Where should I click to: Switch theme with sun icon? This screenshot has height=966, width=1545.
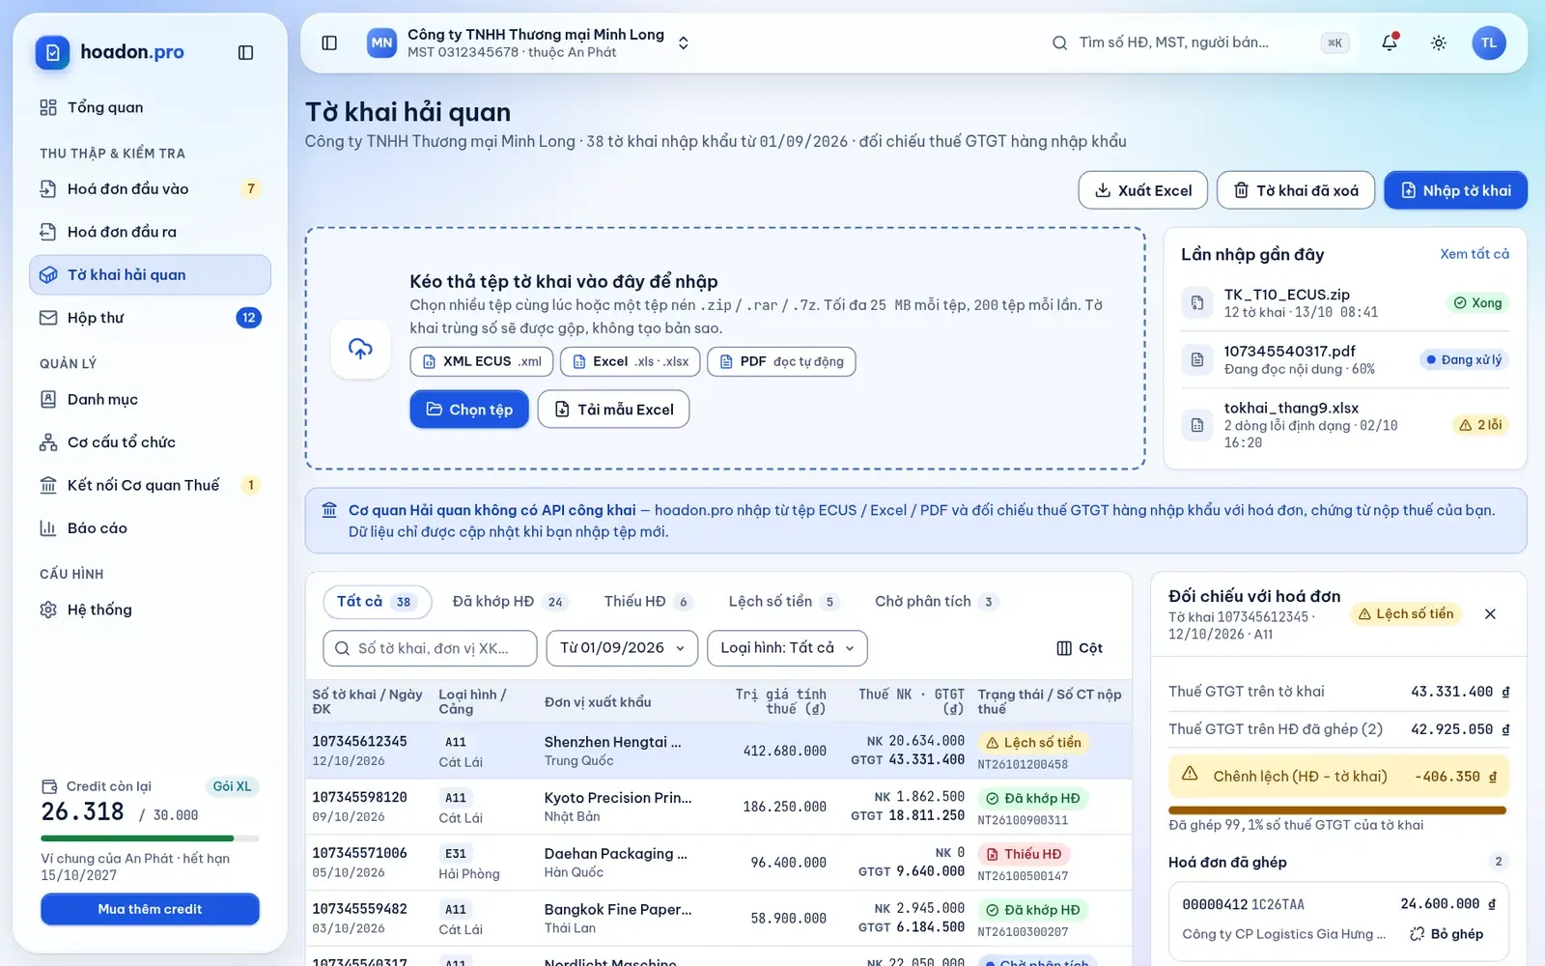coord(1439,43)
